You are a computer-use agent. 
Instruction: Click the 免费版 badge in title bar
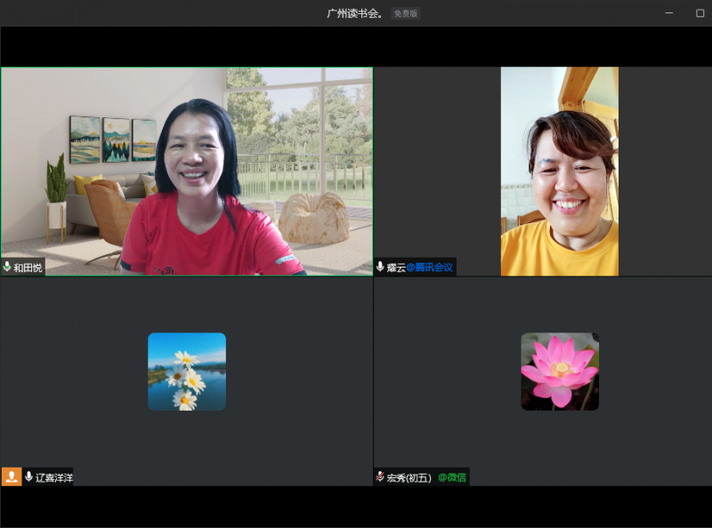(x=406, y=13)
